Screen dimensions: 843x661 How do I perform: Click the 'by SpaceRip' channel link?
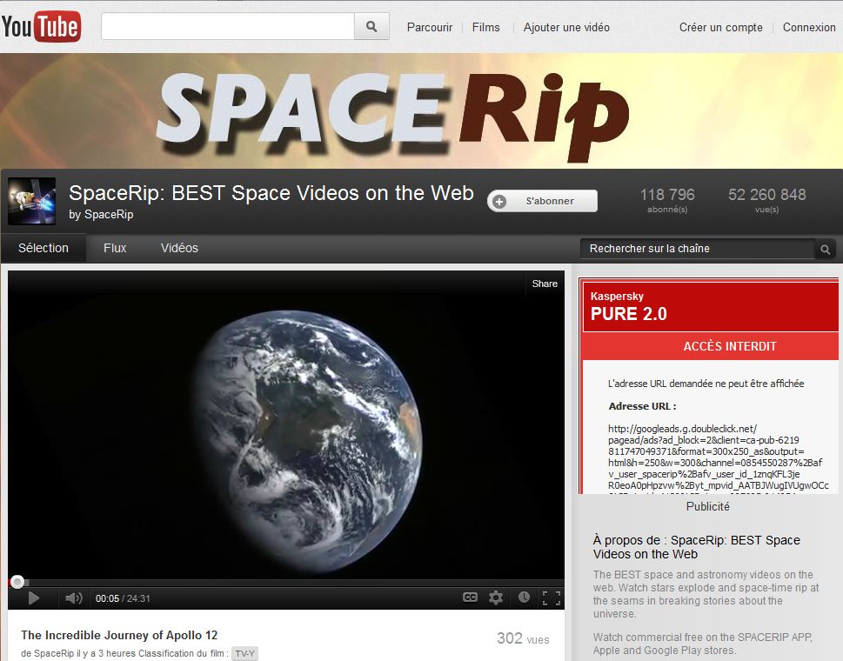coord(101,215)
